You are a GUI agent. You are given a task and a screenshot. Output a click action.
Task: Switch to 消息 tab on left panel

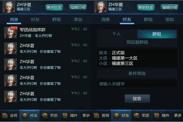(14, 20)
